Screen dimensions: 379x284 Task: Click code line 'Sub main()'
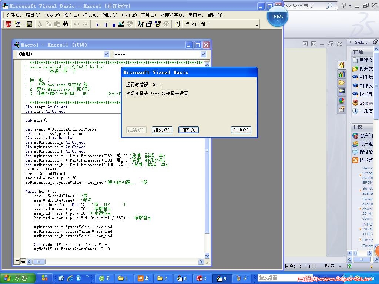pos(36,120)
